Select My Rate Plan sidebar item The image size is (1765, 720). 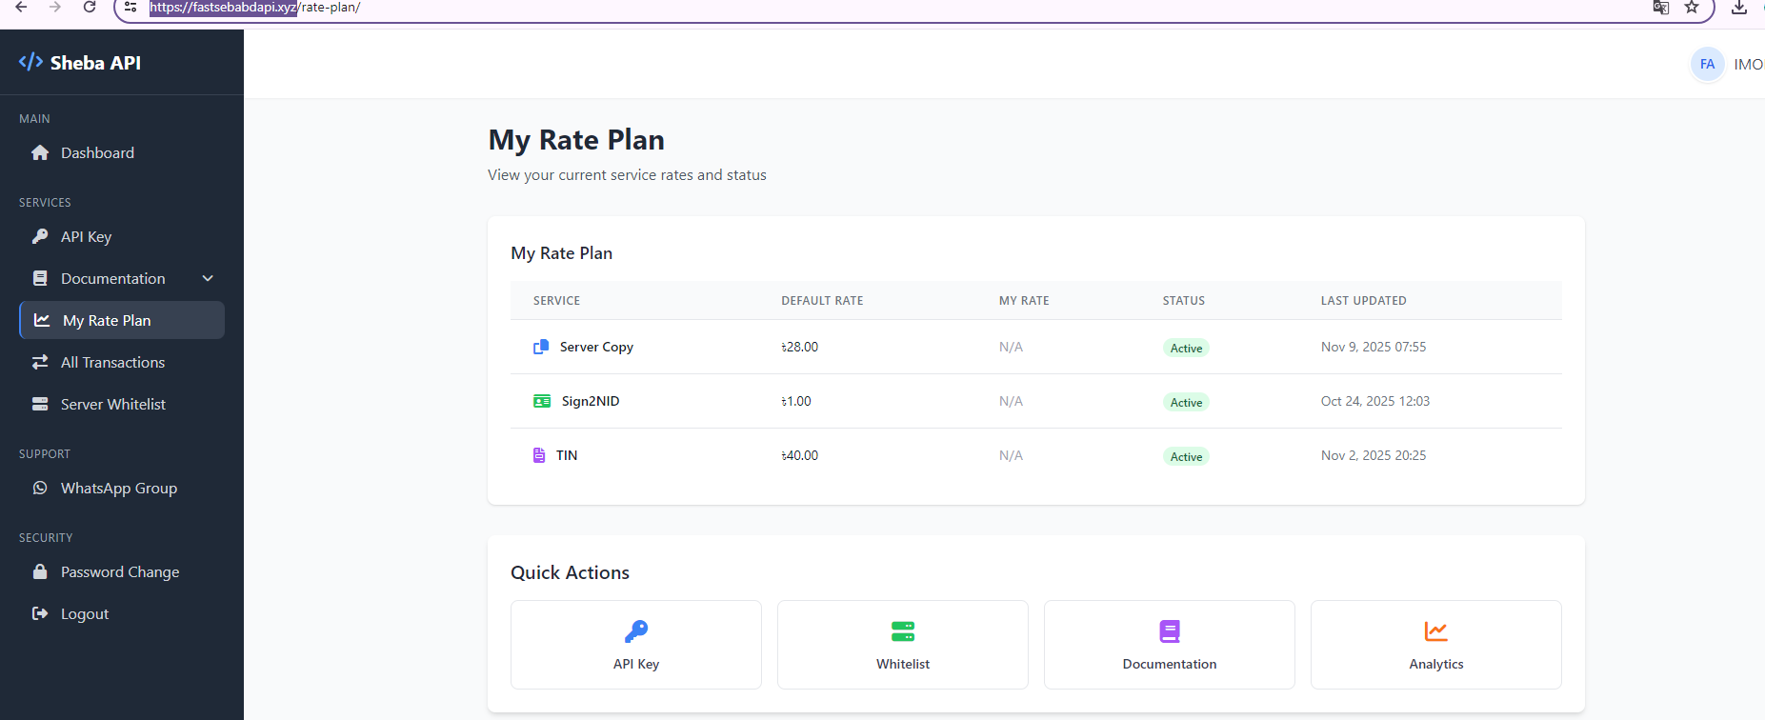pyautogui.click(x=122, y=320)
